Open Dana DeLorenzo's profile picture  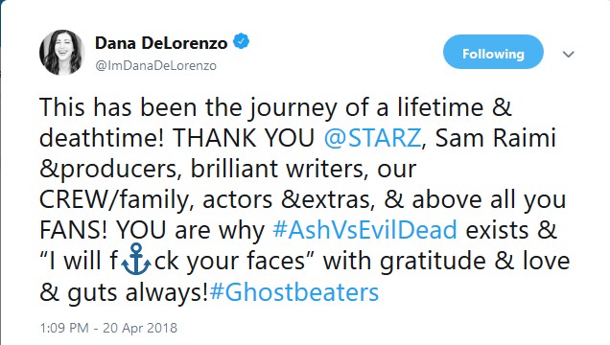pyautogui.click(x=62, y=53)
